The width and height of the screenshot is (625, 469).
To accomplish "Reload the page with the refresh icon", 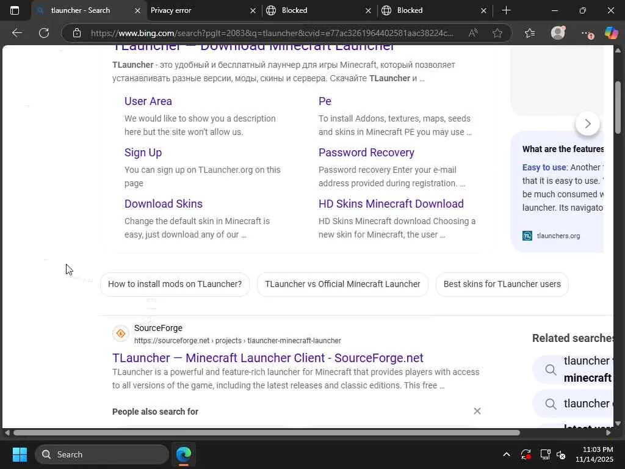I will [44, 33].
